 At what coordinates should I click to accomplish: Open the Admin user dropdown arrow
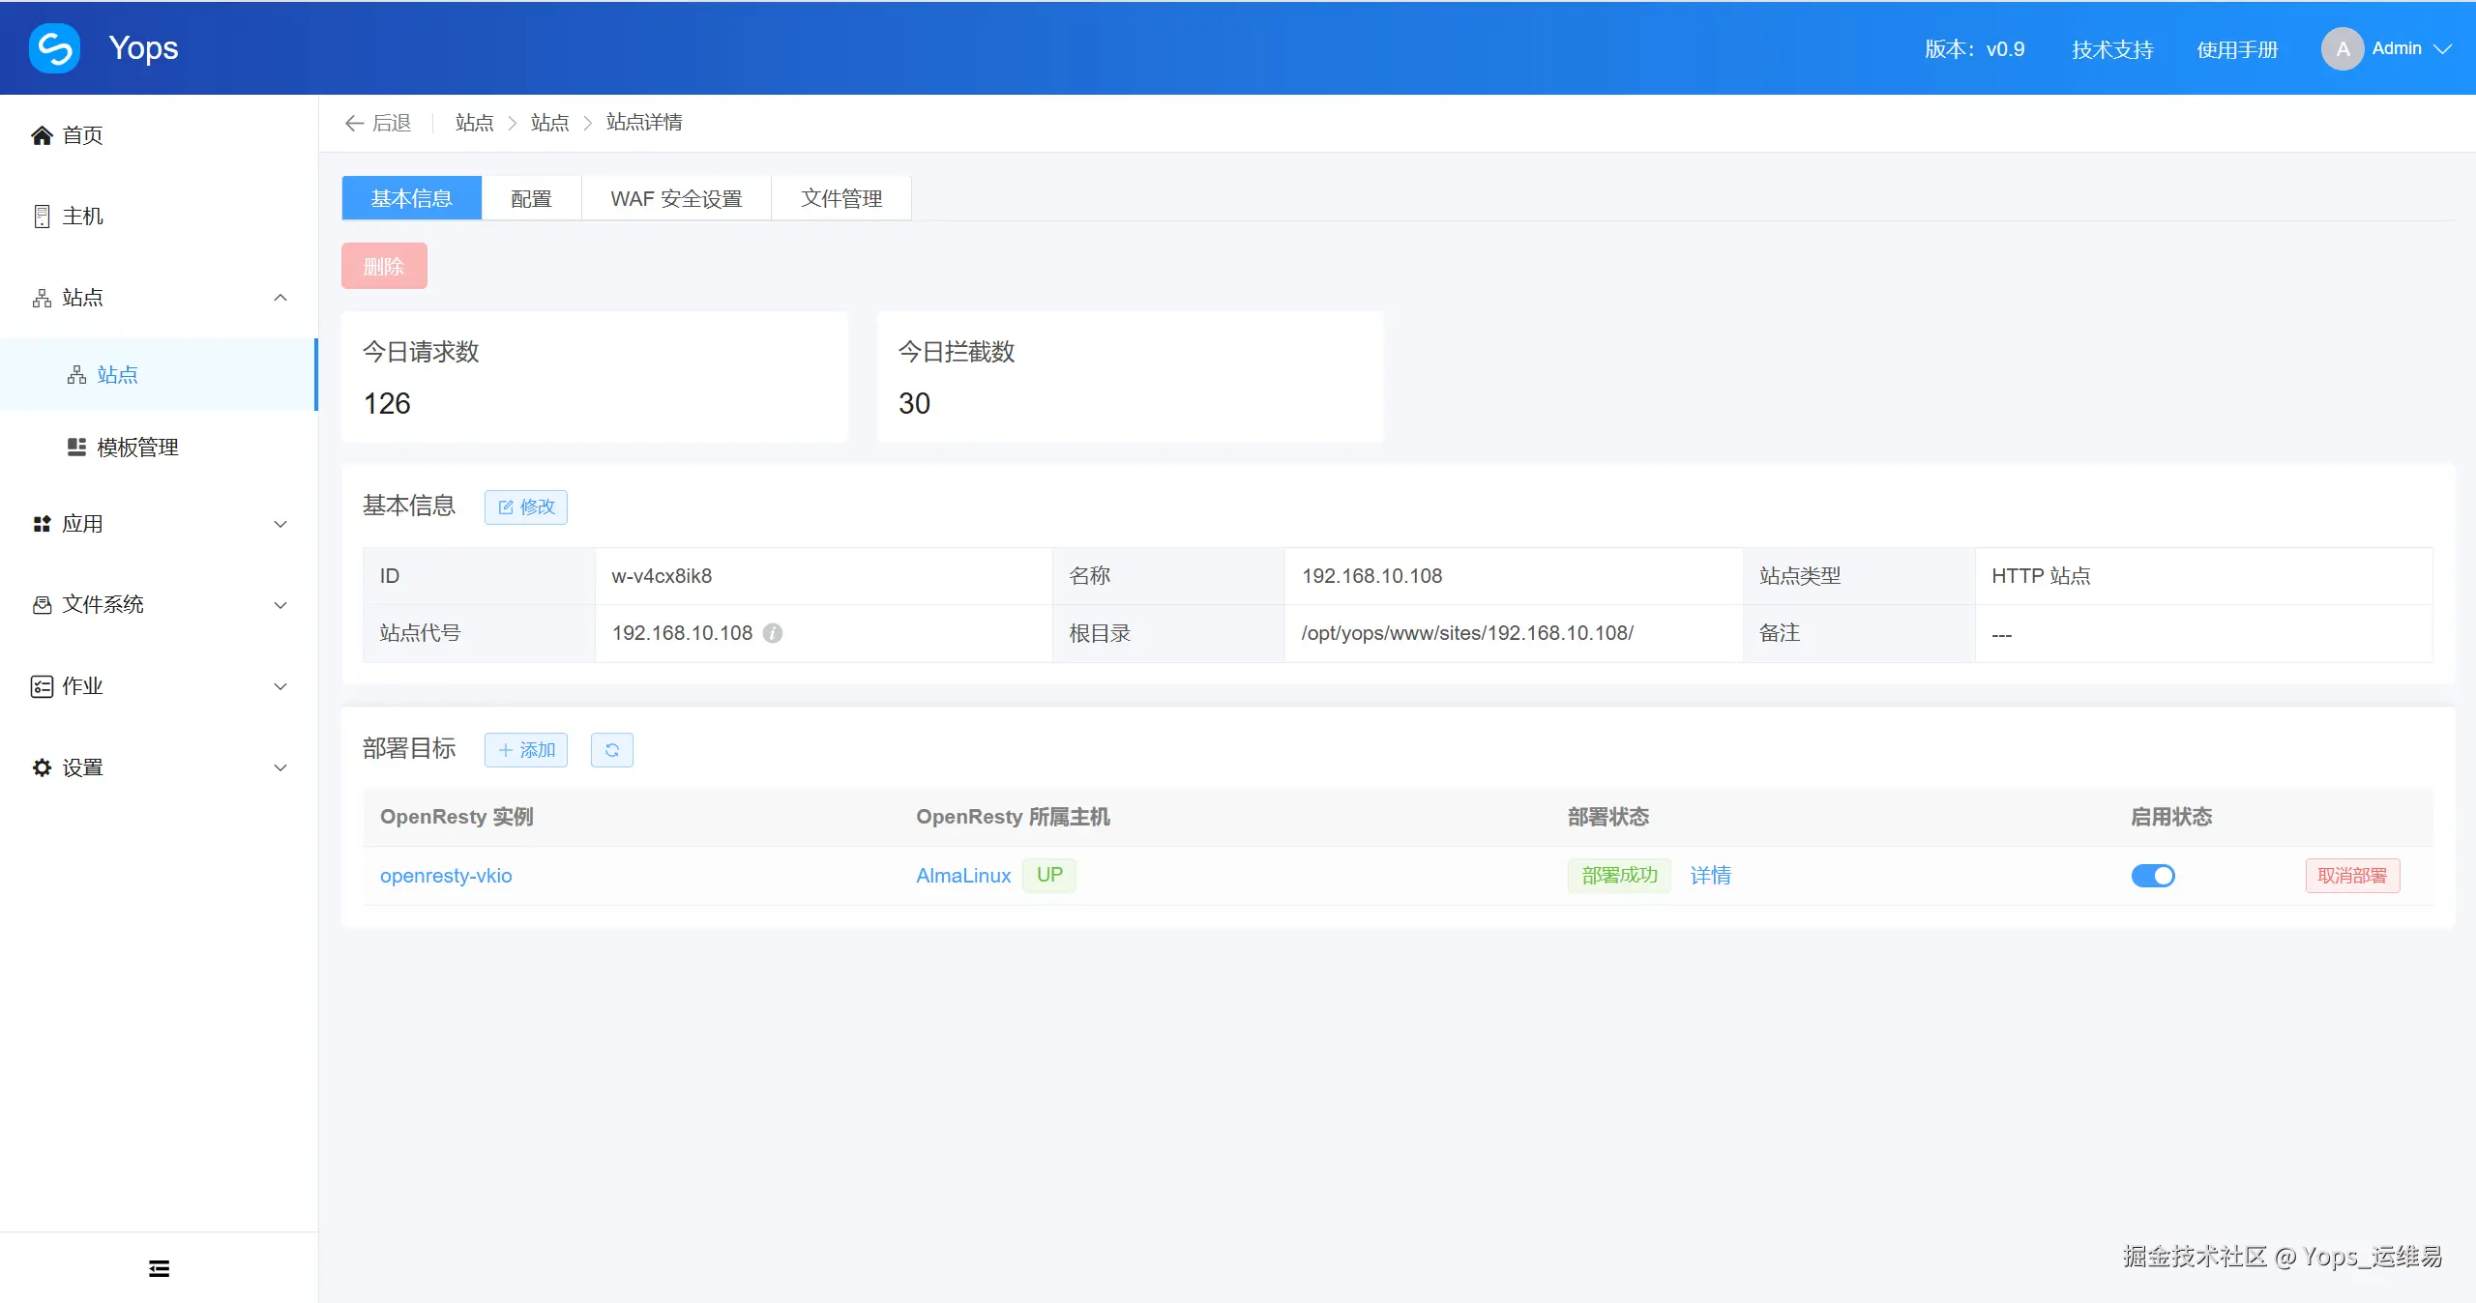[2443, 48]
